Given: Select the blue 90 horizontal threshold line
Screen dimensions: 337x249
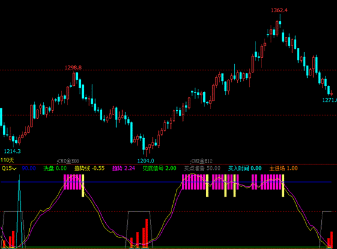Looking at the screenshot, I should coord(166,182).
